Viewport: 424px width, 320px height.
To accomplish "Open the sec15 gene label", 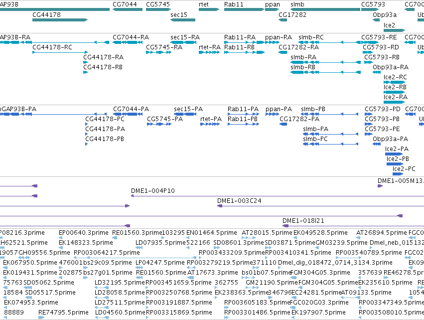I will point(179,15).
